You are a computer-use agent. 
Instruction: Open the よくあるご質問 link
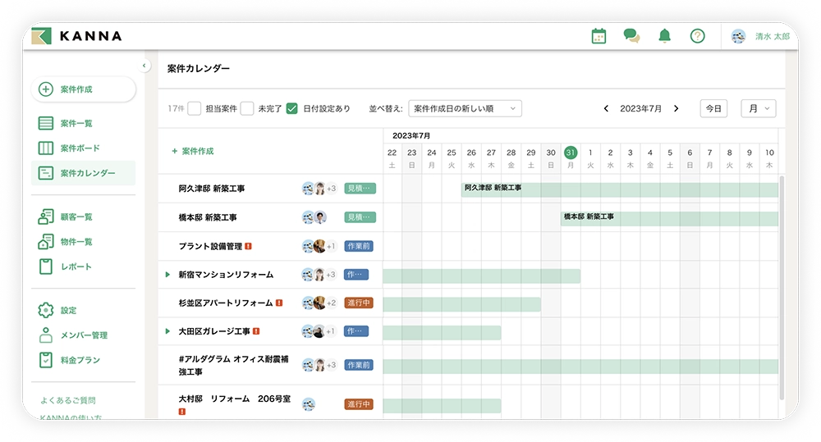point(68,401)
